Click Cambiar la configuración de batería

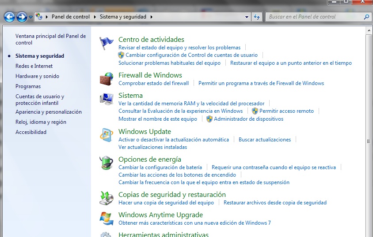click(x=160, y=167)
